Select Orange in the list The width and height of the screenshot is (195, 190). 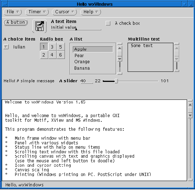[x=93, y=62]
